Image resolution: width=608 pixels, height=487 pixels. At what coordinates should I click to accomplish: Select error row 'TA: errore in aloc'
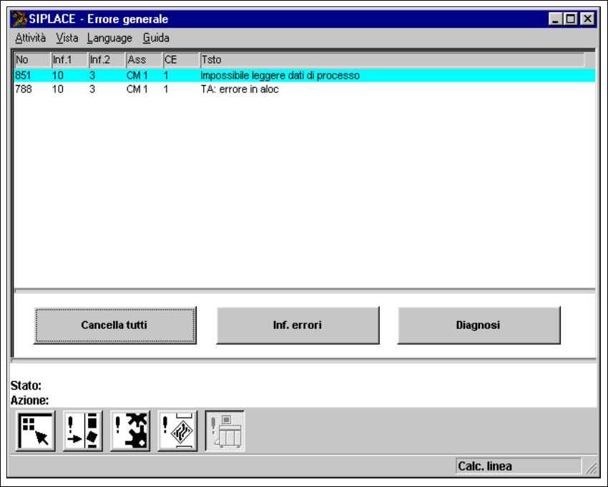(305, 89)
